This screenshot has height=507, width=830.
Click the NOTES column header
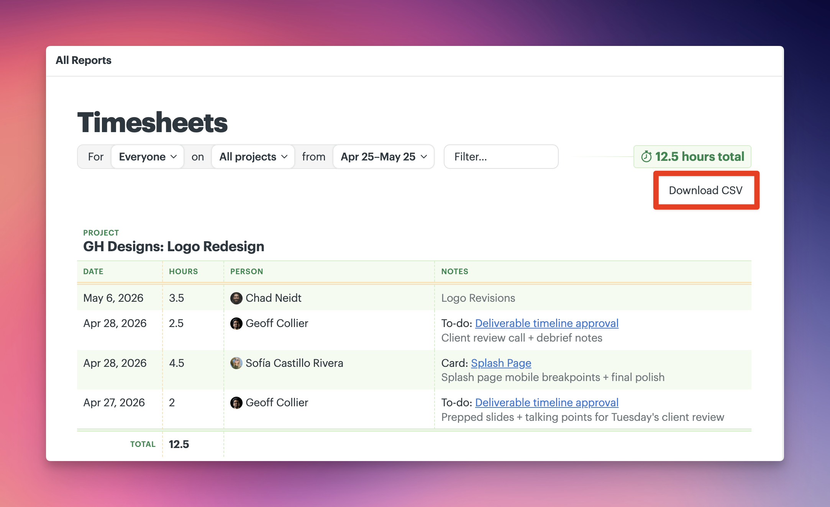[x=455, y=271]
